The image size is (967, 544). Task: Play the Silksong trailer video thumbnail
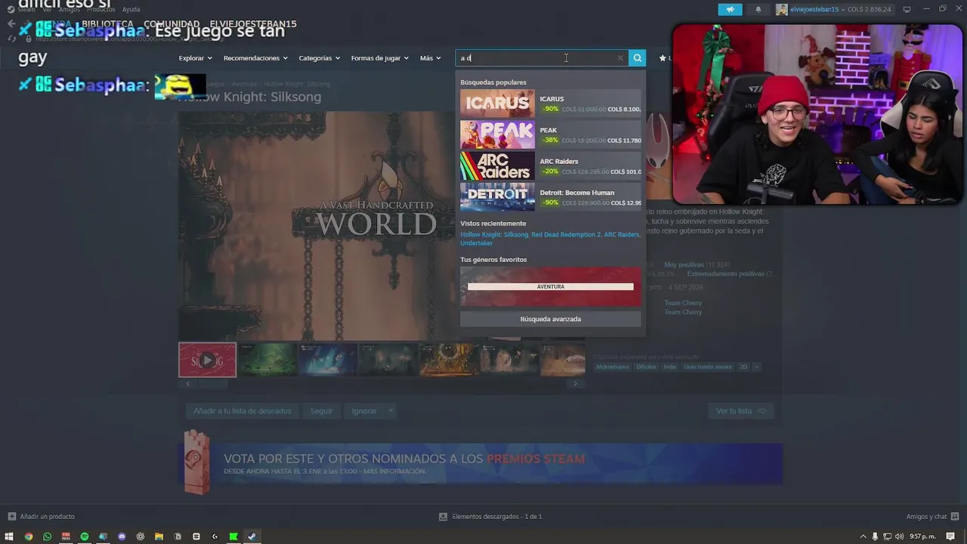point(207,360)
